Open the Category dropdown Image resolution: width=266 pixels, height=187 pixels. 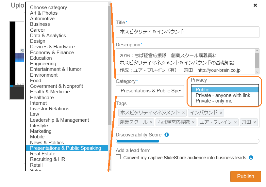[150, 91]
